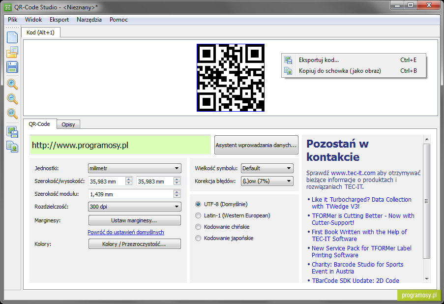444x304 pixels.
Task: Open New Service Pack for TFORMer link
Action: [x=361, y=251]
